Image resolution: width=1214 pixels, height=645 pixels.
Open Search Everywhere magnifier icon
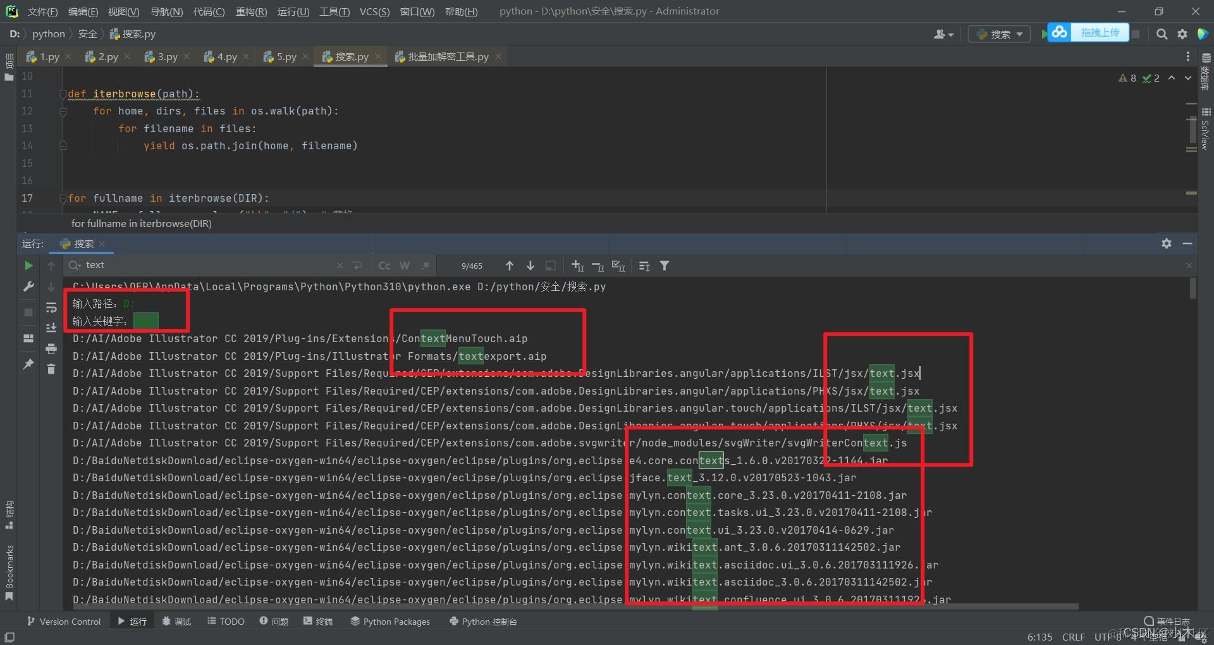click(1162, 34)
